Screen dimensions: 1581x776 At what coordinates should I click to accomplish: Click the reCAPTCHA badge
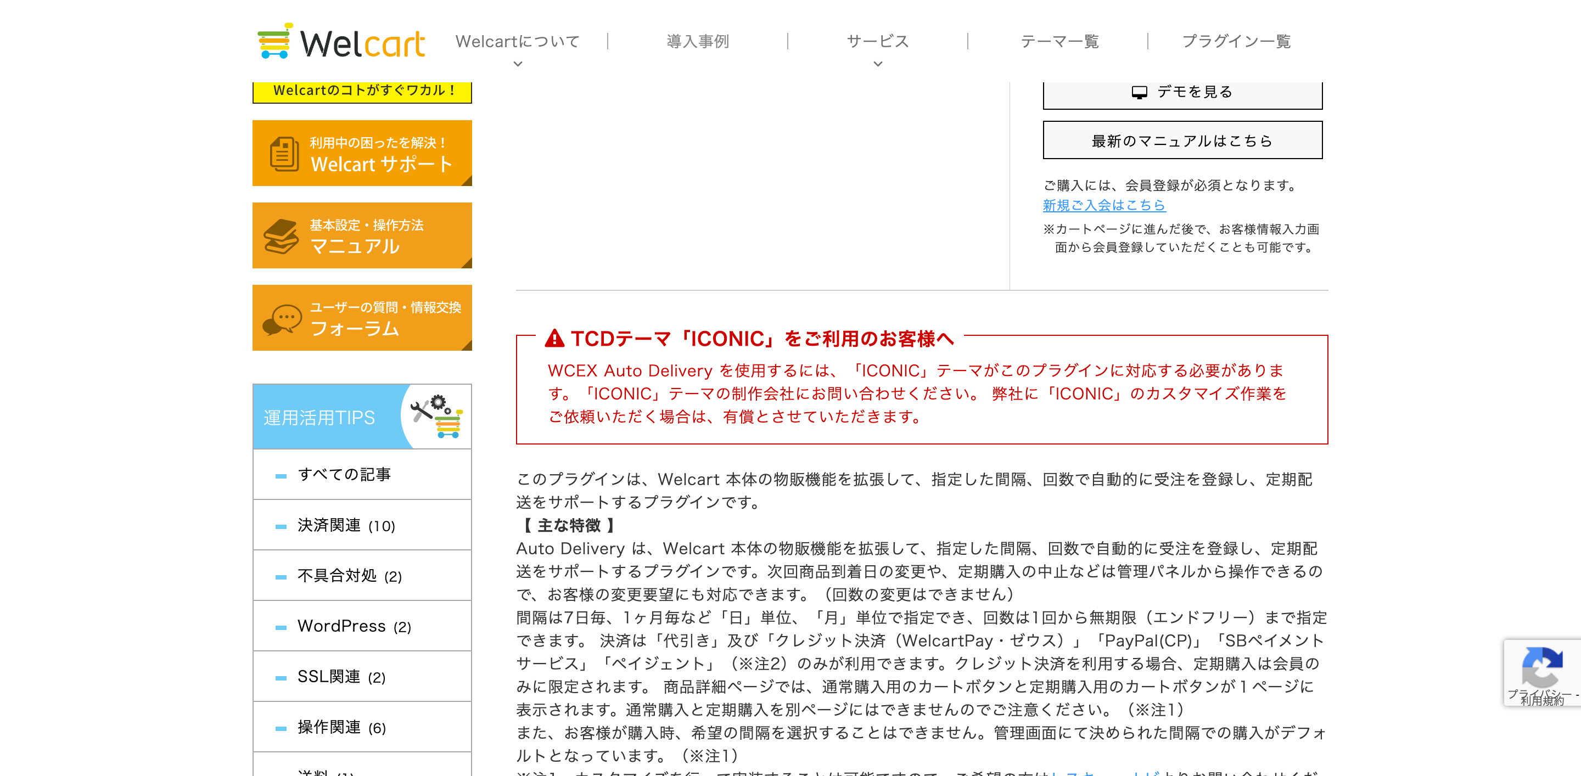click(1543, 673)
